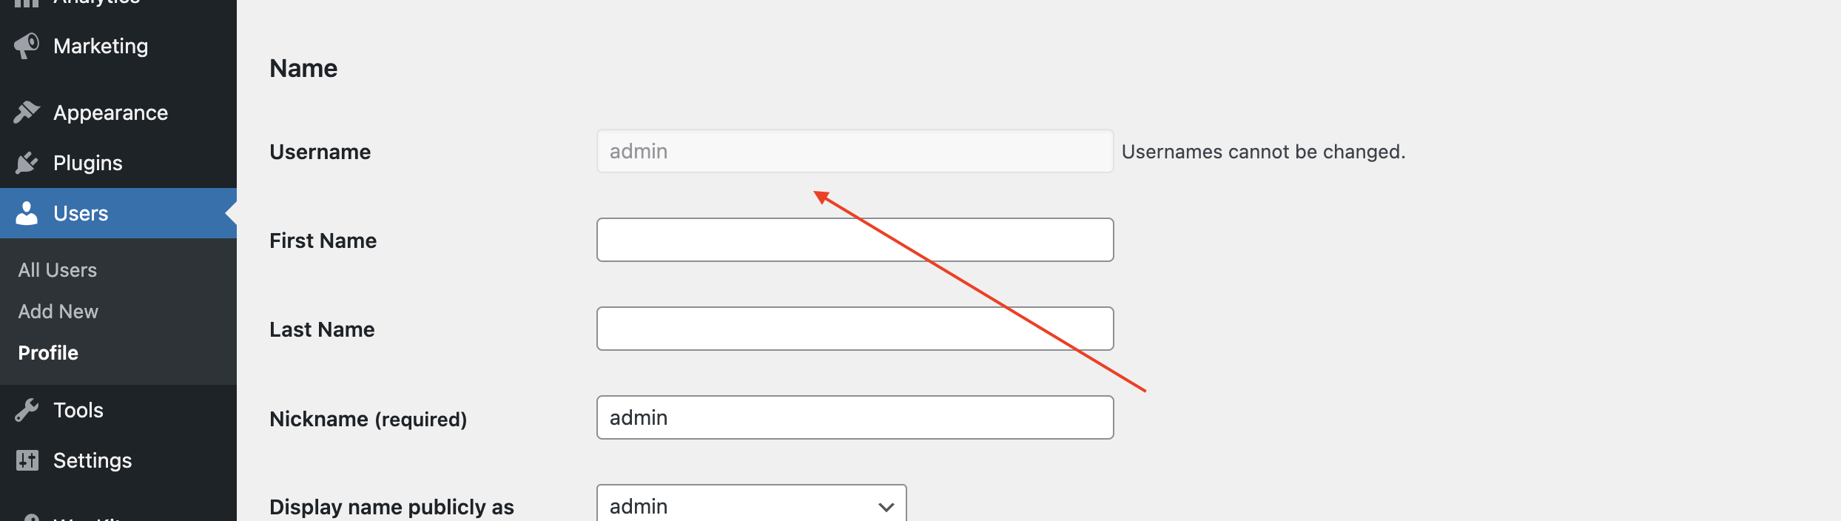This screenshot has width=1841, height=521.
Task: Click the Appearance paintbrush icon
Action: (x=27, y=112)
